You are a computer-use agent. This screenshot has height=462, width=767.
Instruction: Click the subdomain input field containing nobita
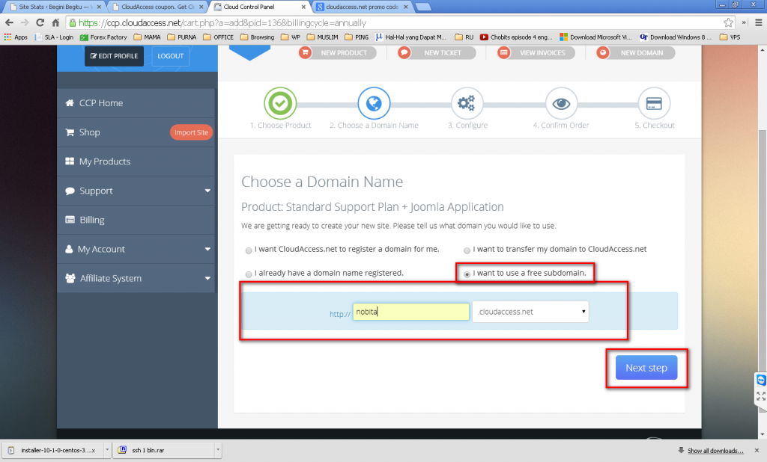(411, 312)
